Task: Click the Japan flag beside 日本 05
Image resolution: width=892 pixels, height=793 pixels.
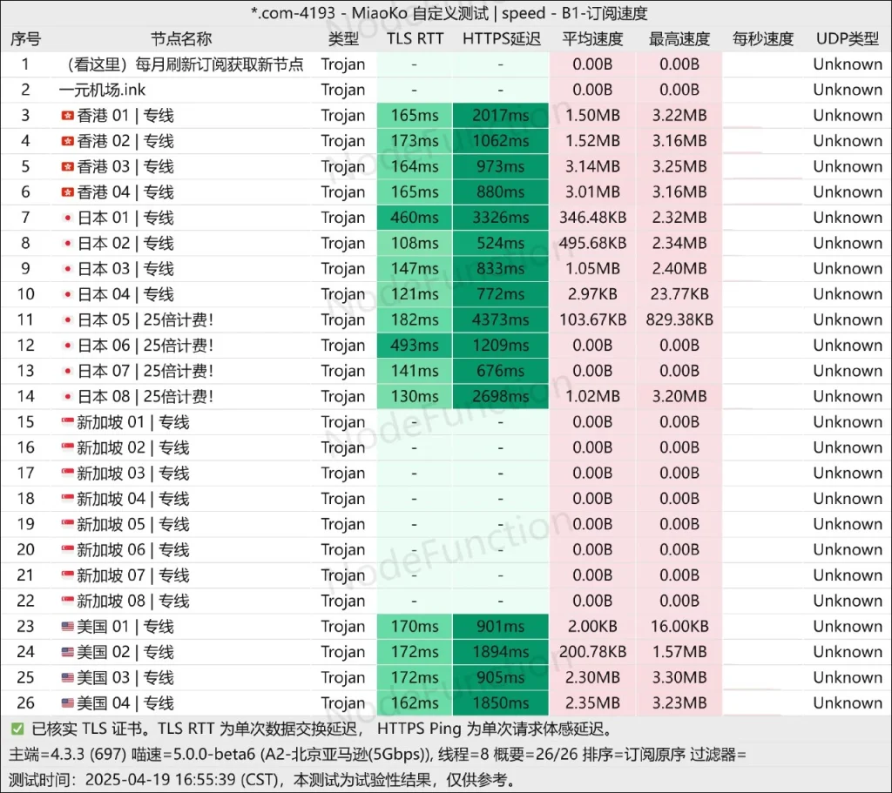Action: coord(68,320)
